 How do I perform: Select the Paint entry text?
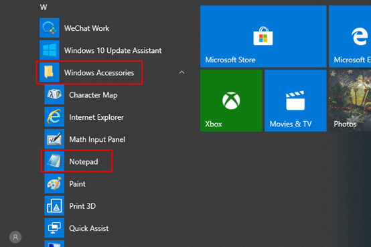click(x=77, y=184)
